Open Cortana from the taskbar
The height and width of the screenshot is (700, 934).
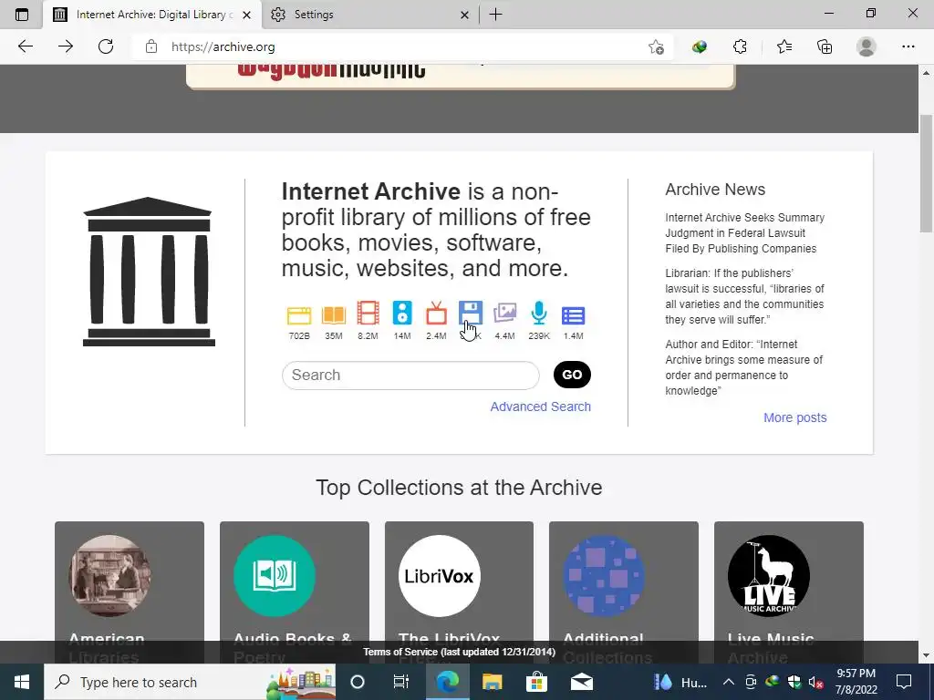(x=358, y=682)
